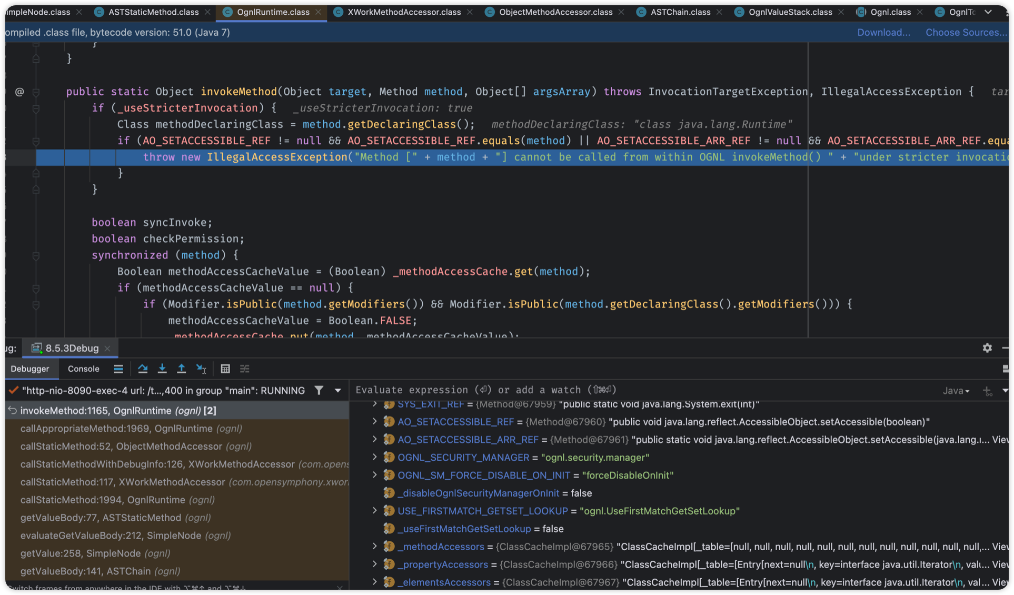Collapse the invokeMethod fold marker in gutter
1014x595 pixels.
pos(36,92)
